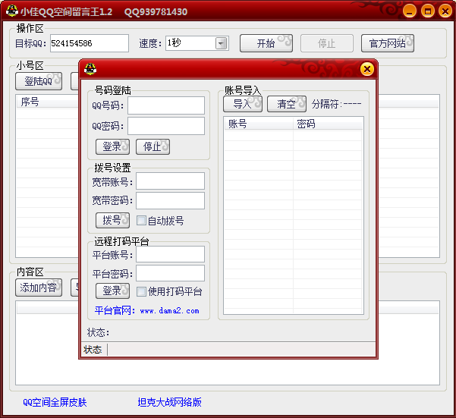Maximize the main window
Image resolution: width=456 pixels, height=418 pixels.
coord(427,11)
